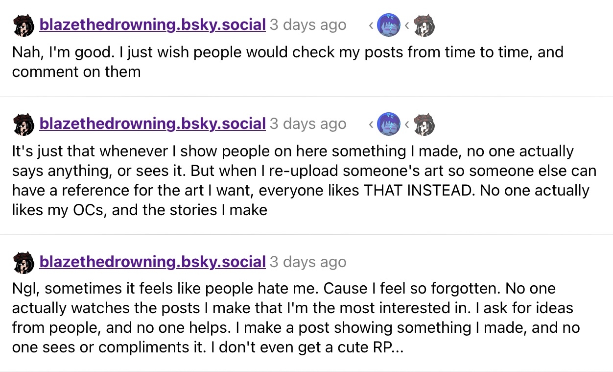
Task: Open the blue avatar in the second post's header
Action: click(389, 124)
